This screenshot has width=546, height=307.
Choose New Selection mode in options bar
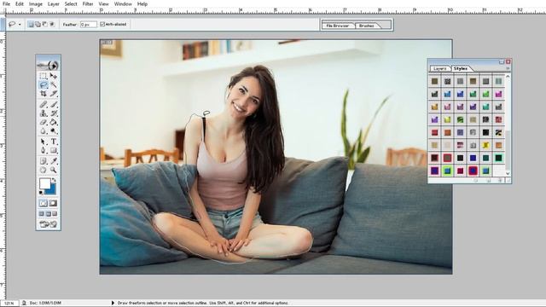(31, 24)
